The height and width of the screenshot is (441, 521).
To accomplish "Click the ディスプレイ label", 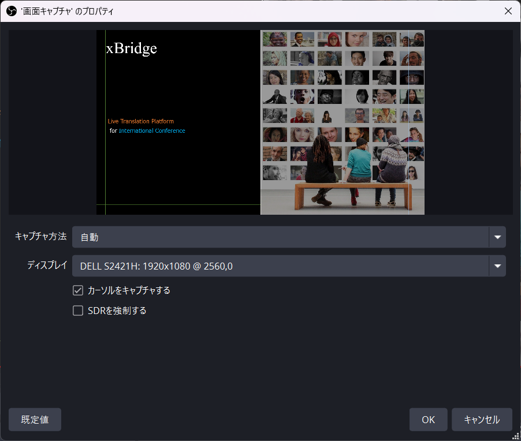I will click(47, 266).
